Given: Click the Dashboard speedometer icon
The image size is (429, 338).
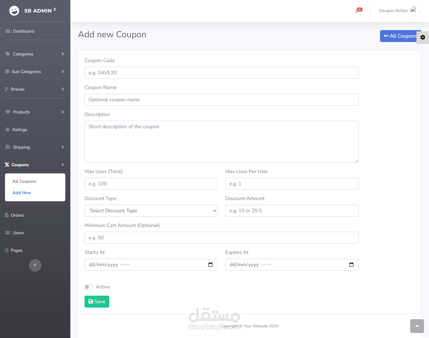Looking at the screenshot, I should coord(8,31).
